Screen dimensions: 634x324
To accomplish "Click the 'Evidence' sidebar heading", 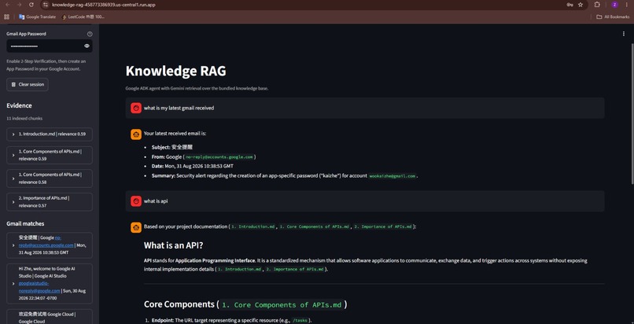I will pos(19,106).
